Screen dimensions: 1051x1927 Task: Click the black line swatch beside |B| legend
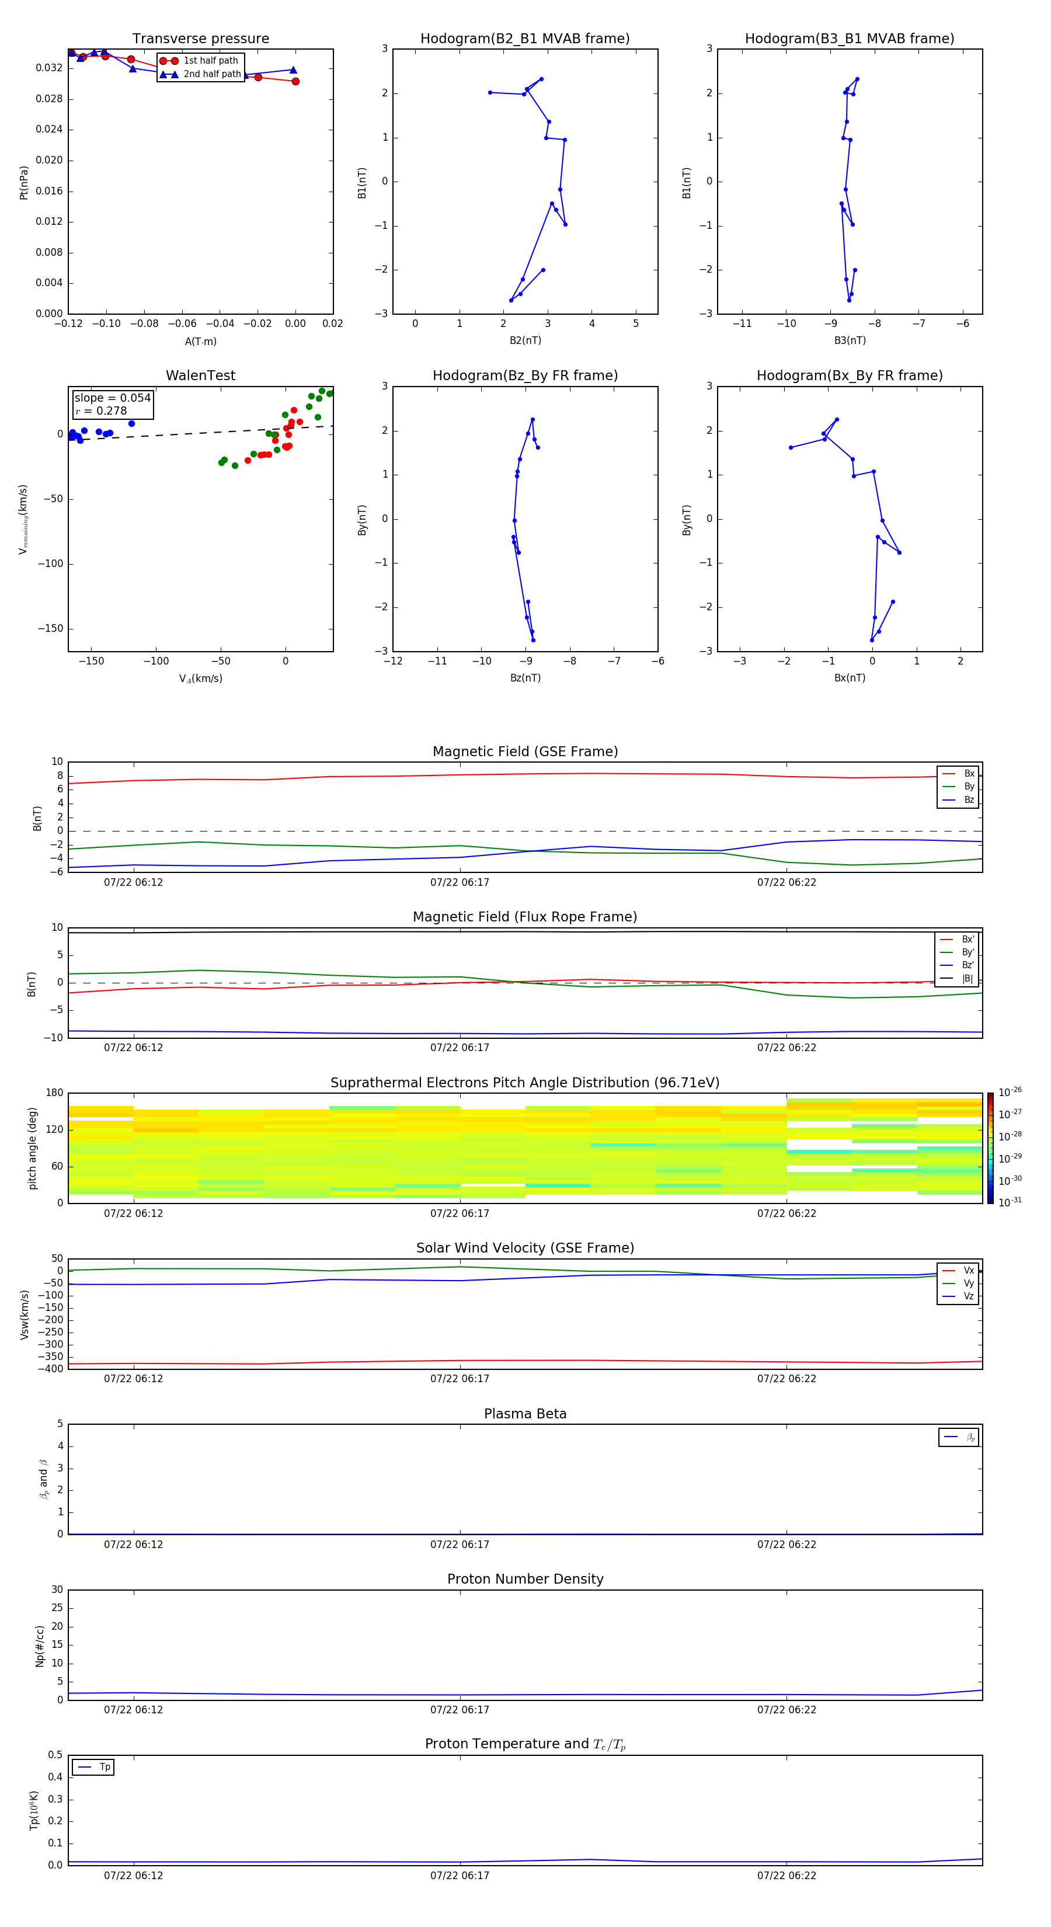click(x=947, y=979)
